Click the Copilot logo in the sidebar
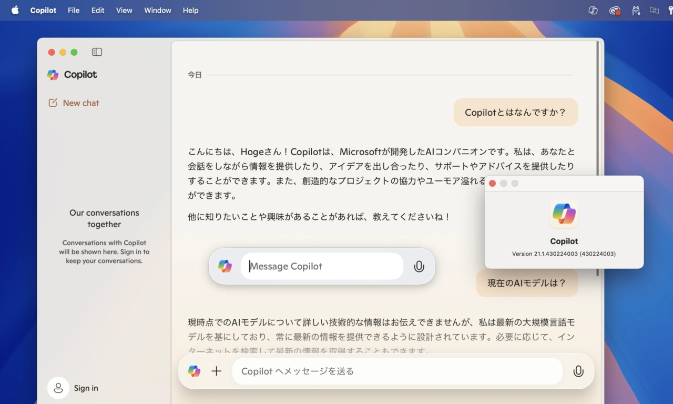 (53, 75)
